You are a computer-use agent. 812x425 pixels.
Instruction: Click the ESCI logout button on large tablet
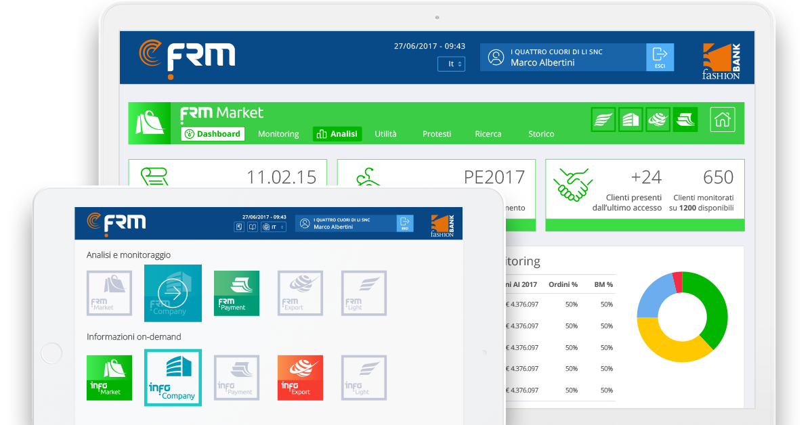660,57
